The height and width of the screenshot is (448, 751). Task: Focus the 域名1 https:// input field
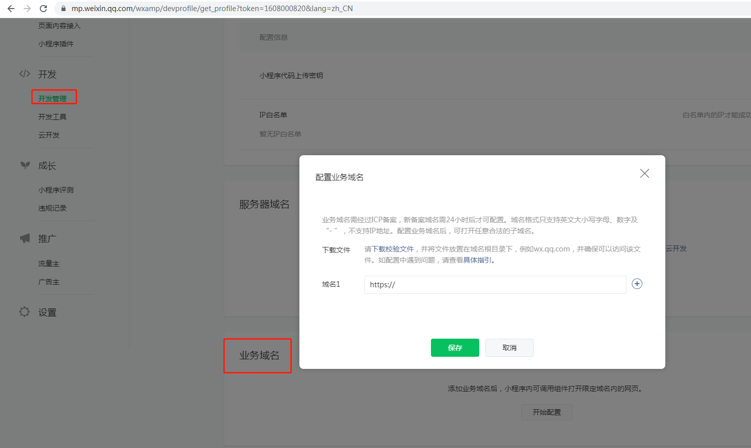[495, 285]
